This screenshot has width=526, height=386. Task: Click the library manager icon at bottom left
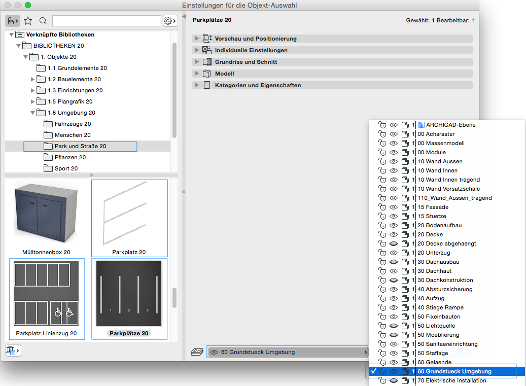point(13,350)
